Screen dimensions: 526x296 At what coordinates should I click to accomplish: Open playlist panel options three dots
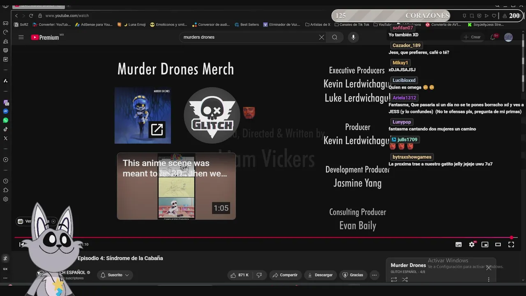pos(489,280)
